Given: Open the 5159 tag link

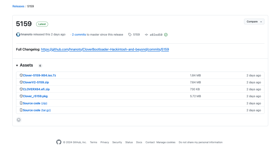Looking at the screenshot, I should [x=136, y=35].
